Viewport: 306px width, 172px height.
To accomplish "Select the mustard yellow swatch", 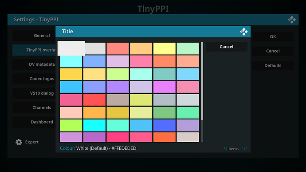I will pyautogui.click(x=118, y=112).
